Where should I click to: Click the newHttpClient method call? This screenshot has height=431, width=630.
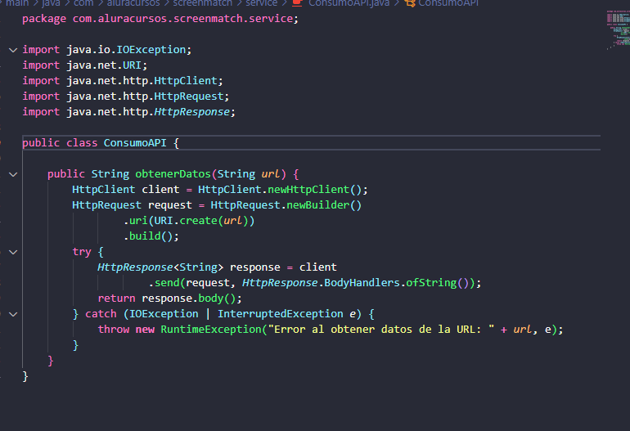pos(308,190)
